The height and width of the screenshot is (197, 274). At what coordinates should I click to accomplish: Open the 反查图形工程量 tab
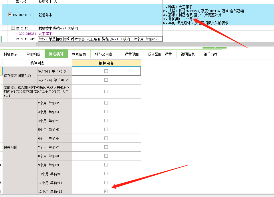pos(160,54)
